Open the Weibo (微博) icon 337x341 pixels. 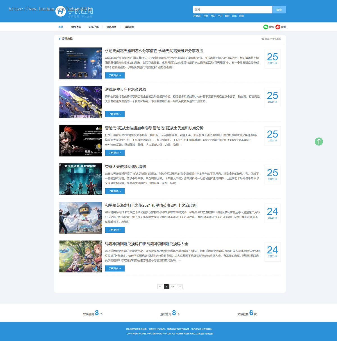click(x=278, y=27)
